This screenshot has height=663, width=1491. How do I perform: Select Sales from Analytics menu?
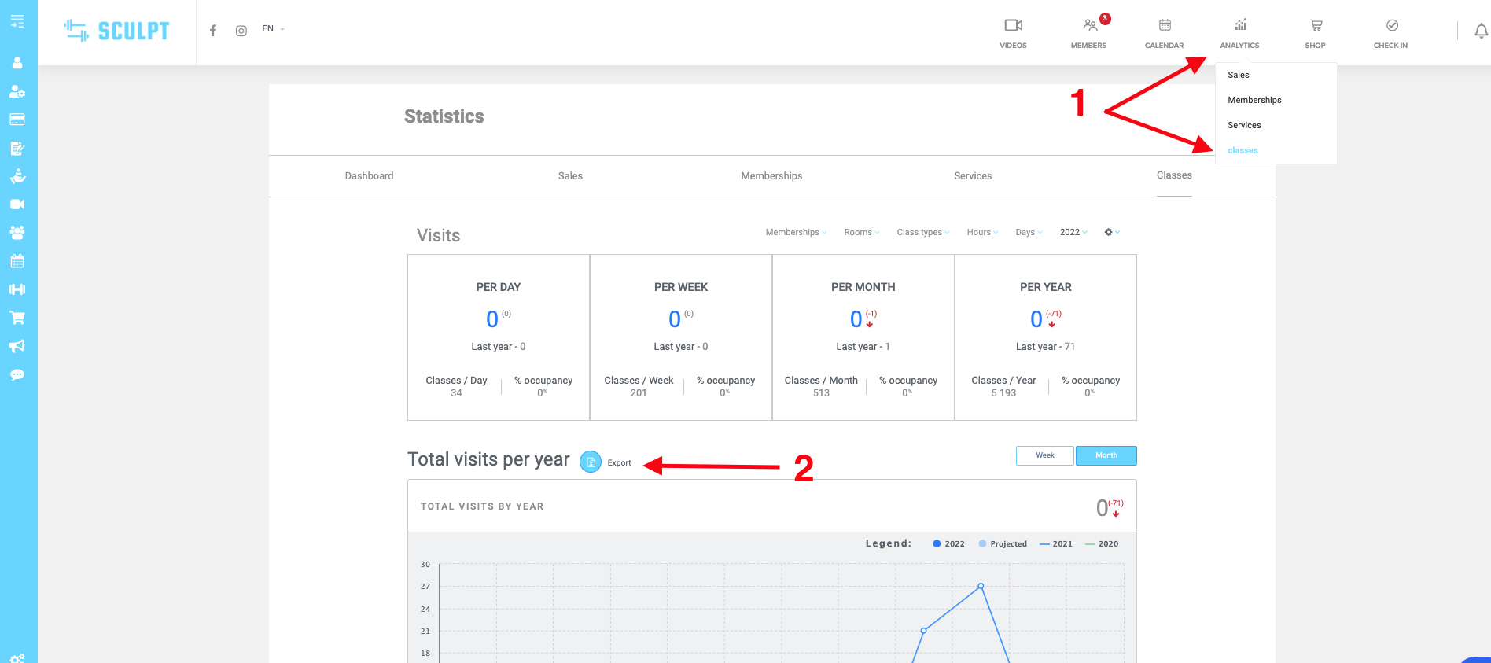[x=1238, y=75]
